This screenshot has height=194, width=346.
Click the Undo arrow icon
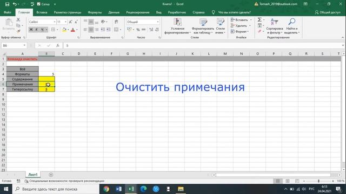(x=15, y=4)
